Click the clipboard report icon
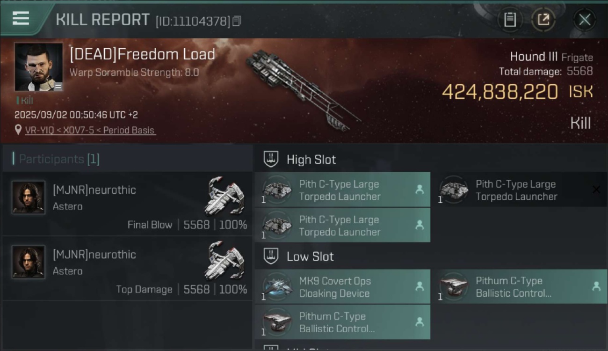 coord(510,20)
